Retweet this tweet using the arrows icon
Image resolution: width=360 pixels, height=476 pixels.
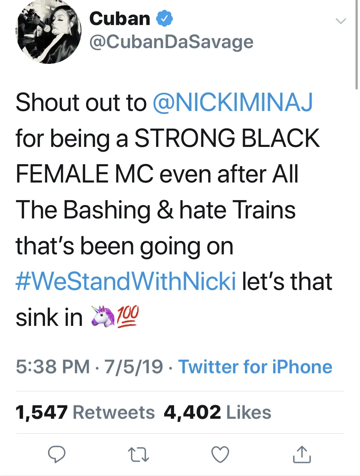(138, 455)
